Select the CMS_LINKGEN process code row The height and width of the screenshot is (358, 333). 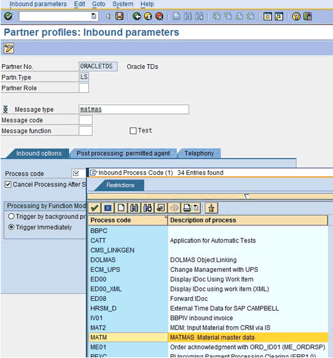(208, 250)
